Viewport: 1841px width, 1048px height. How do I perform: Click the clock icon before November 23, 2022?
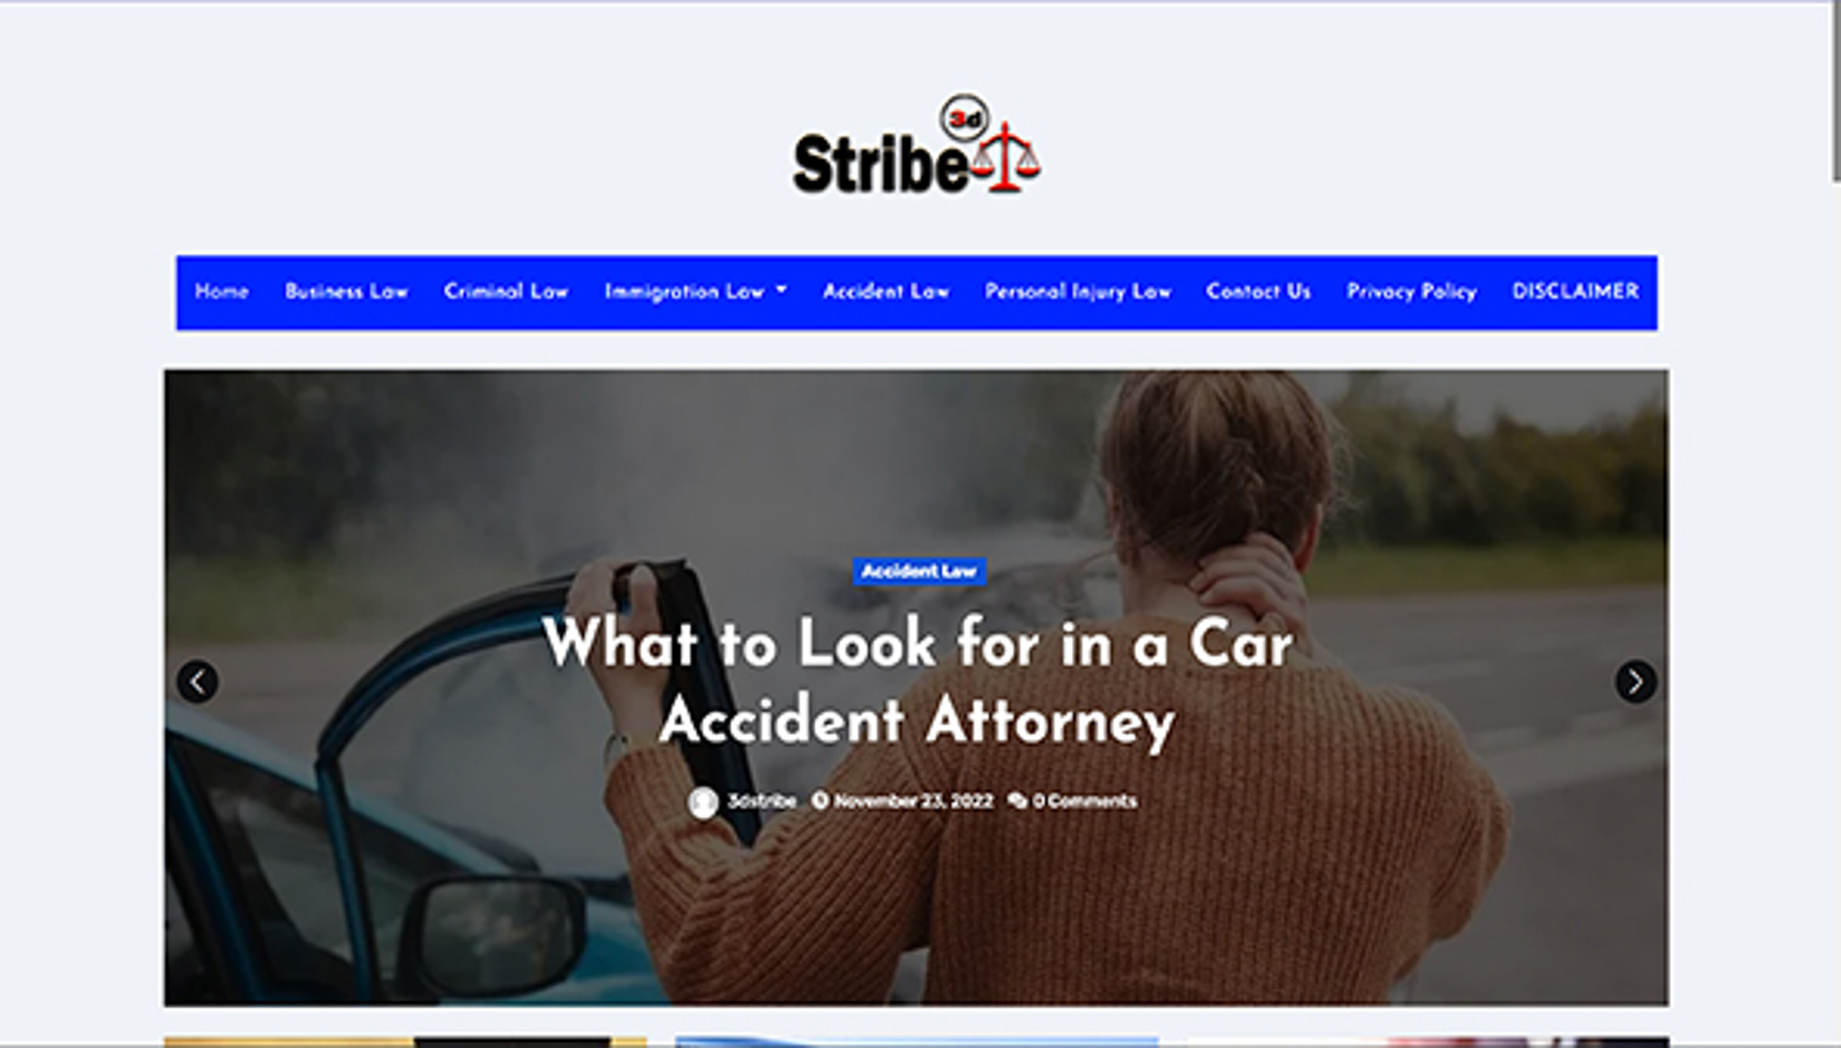pyautogui.click(x=819, y=801)
